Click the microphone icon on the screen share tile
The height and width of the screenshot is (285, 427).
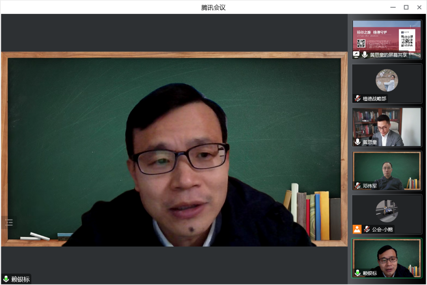point(365,55)
